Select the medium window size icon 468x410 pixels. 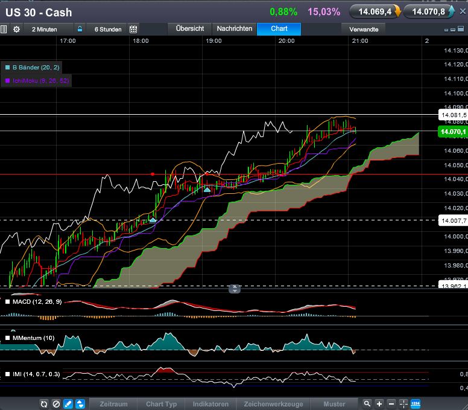coord(453,30)
